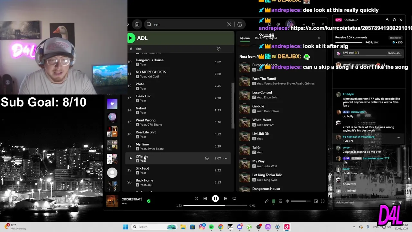Switch to the Recently played tab

[266, 38]
